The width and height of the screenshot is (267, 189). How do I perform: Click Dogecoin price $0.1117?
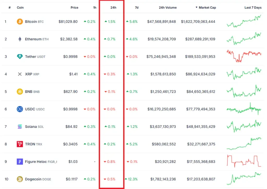pos(71,179)
